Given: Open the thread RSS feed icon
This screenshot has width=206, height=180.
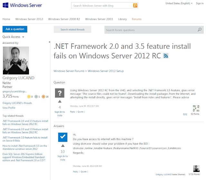Looking at the screenshot, I should click(166, 56).
